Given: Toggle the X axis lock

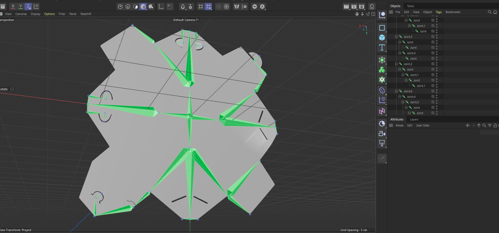Looking at the screenshot, I should [x=13, y=6].
